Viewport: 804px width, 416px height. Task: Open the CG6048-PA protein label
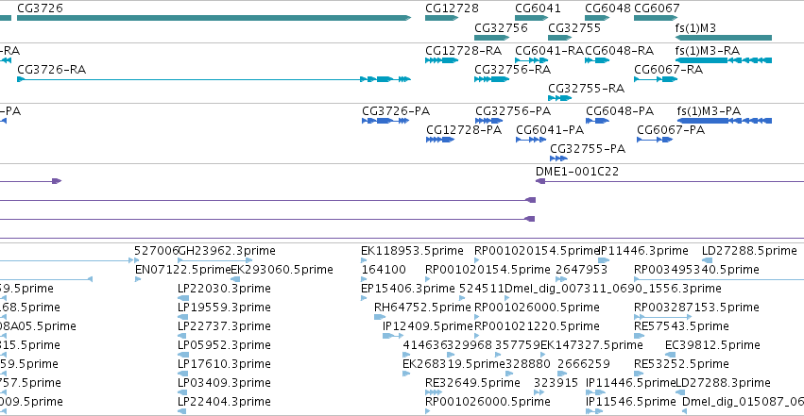pos(620,111)
